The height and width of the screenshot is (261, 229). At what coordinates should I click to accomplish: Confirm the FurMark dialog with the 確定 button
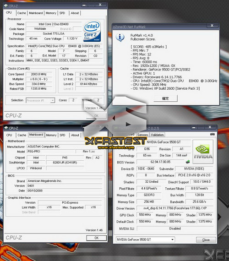[165, 98]
